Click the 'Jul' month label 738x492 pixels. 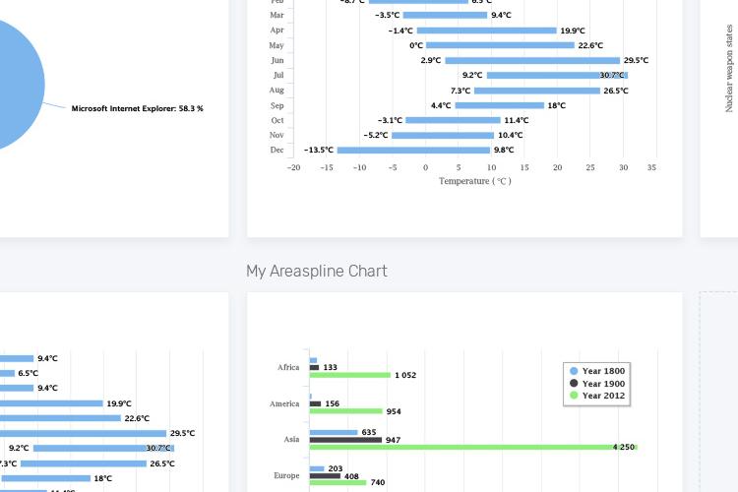tap(278, 75)
